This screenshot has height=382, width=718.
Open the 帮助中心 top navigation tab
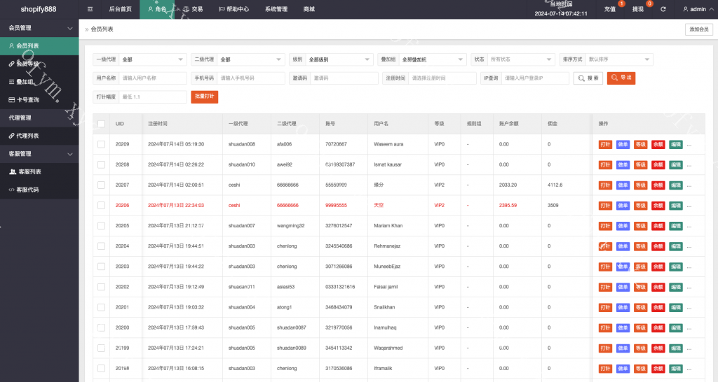pos(234,9)
